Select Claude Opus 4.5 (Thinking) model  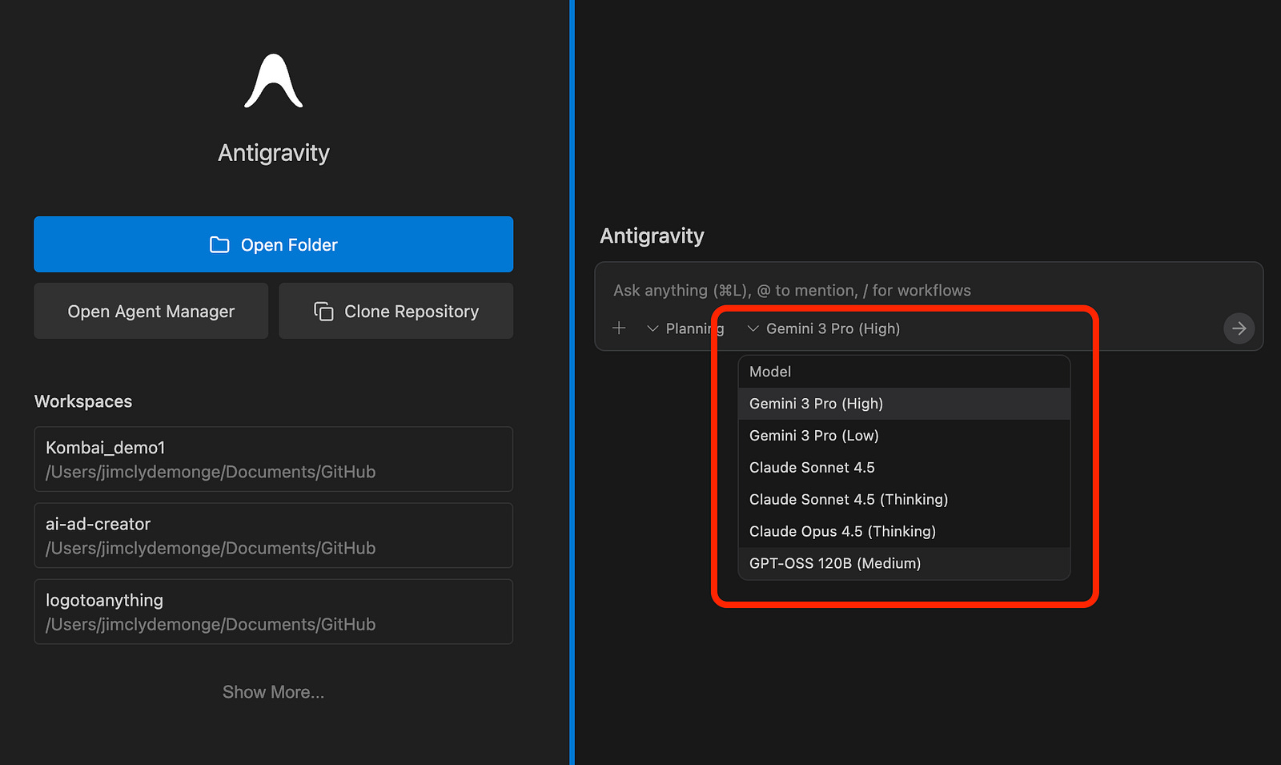904,532
